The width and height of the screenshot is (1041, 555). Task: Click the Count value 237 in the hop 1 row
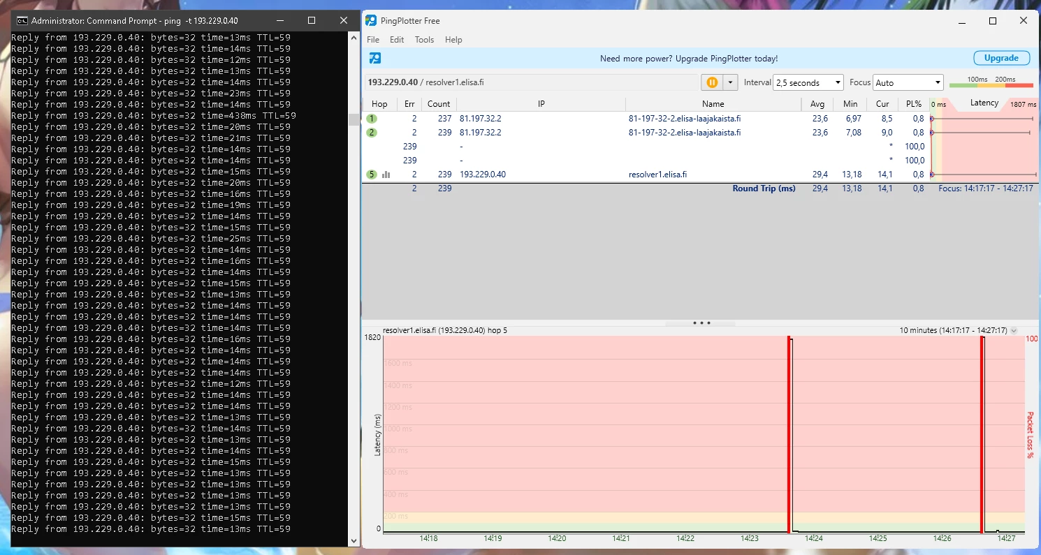(445, 119)
